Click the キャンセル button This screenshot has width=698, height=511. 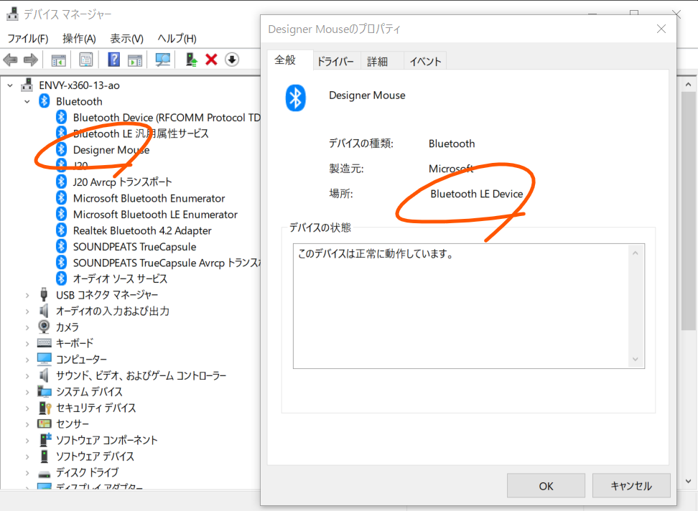click(x=631, y=486)
